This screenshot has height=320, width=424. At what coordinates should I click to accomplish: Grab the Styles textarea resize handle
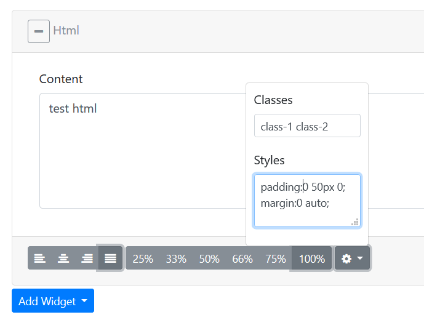[x=355, y=222]
